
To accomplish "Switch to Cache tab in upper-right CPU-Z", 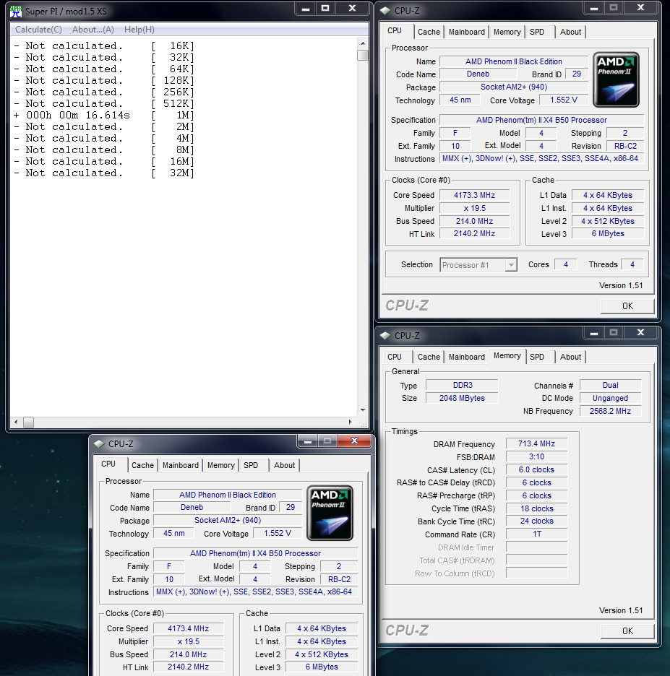I will [429, 32].
